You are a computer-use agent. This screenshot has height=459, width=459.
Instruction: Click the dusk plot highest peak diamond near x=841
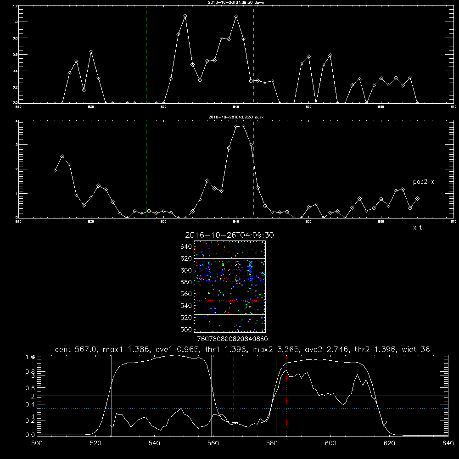pos(244,126)
